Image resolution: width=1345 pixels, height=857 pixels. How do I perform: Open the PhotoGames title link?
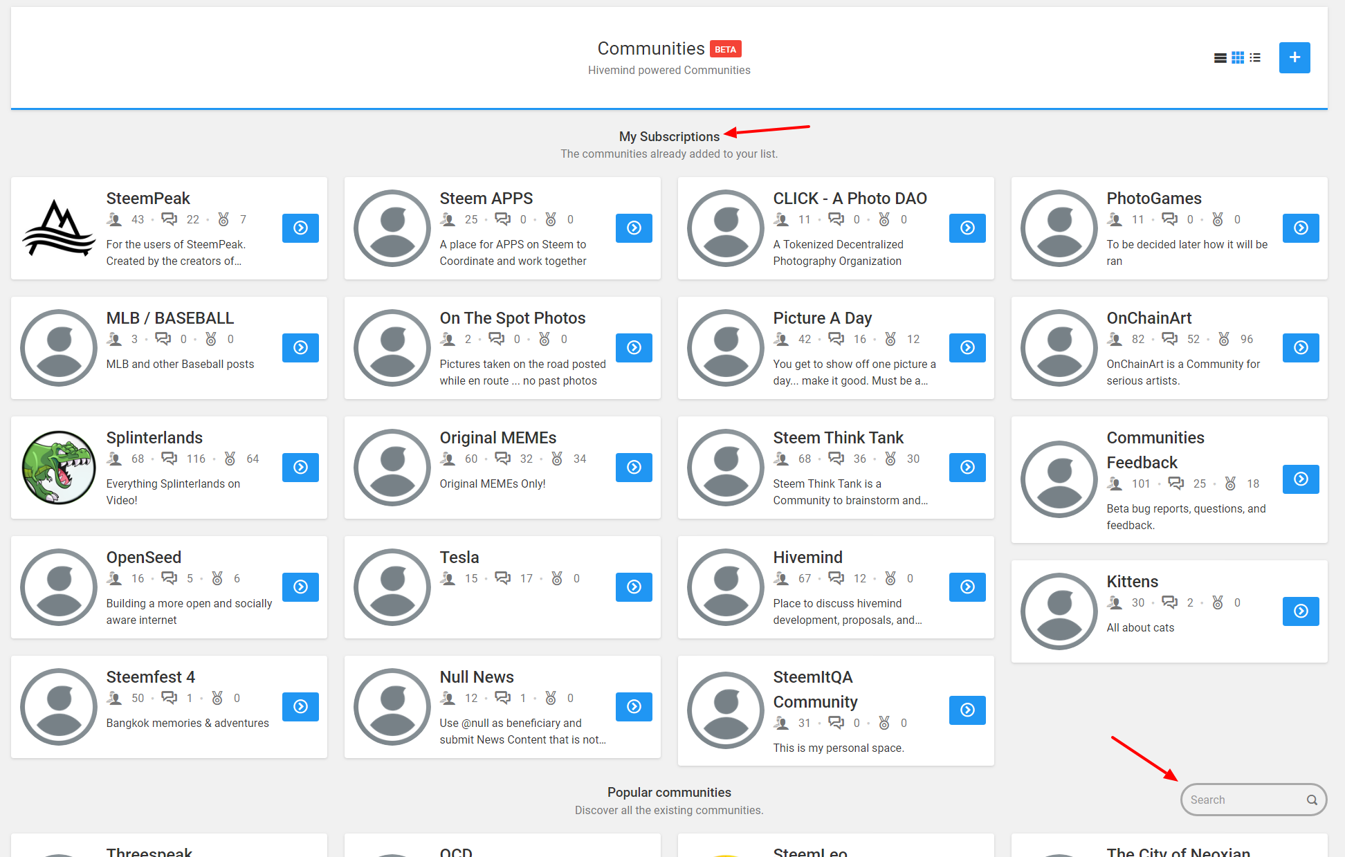pos(1154,199)
